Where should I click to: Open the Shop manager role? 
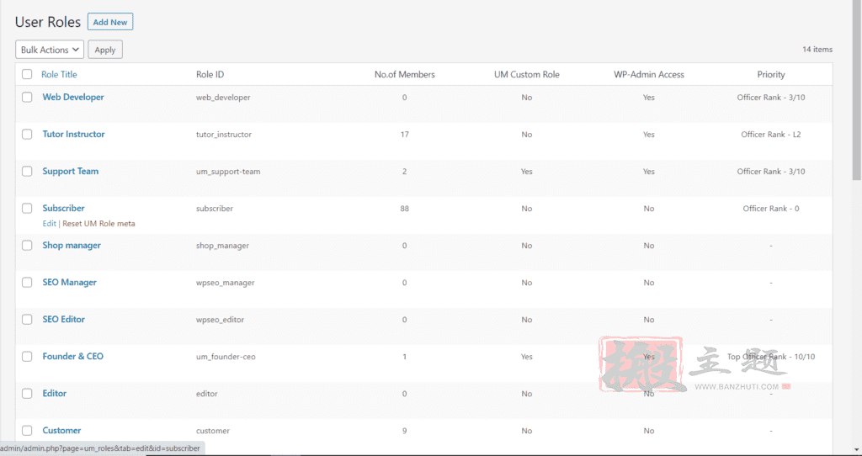tap(72, 245)
